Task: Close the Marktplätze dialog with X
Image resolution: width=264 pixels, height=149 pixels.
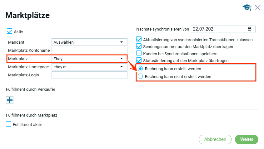Action: tap(258, 7)
